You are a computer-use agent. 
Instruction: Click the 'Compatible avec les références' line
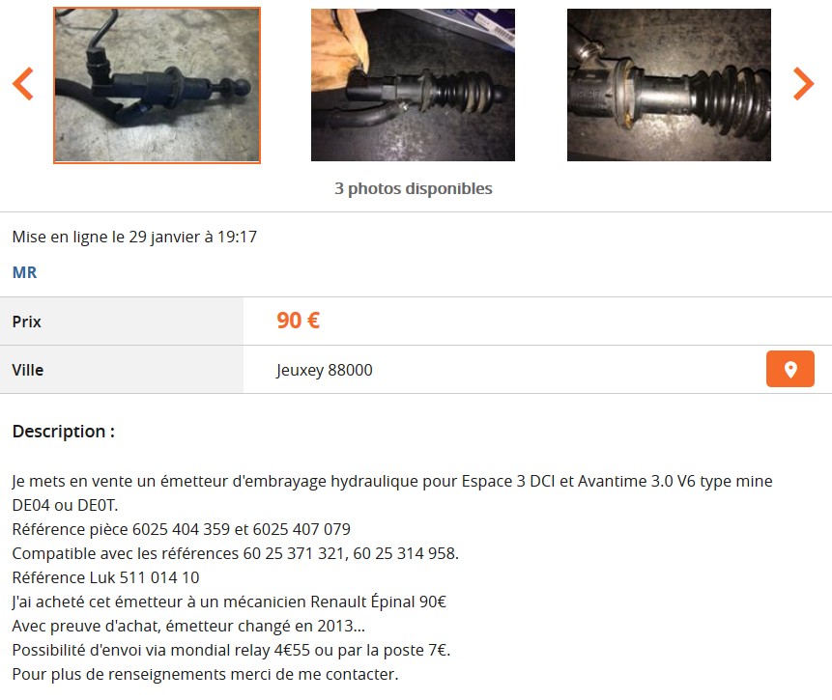235,553
